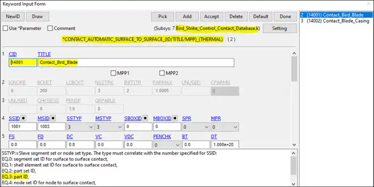
Task: Click the BT input field
Action: click(196, 144)
